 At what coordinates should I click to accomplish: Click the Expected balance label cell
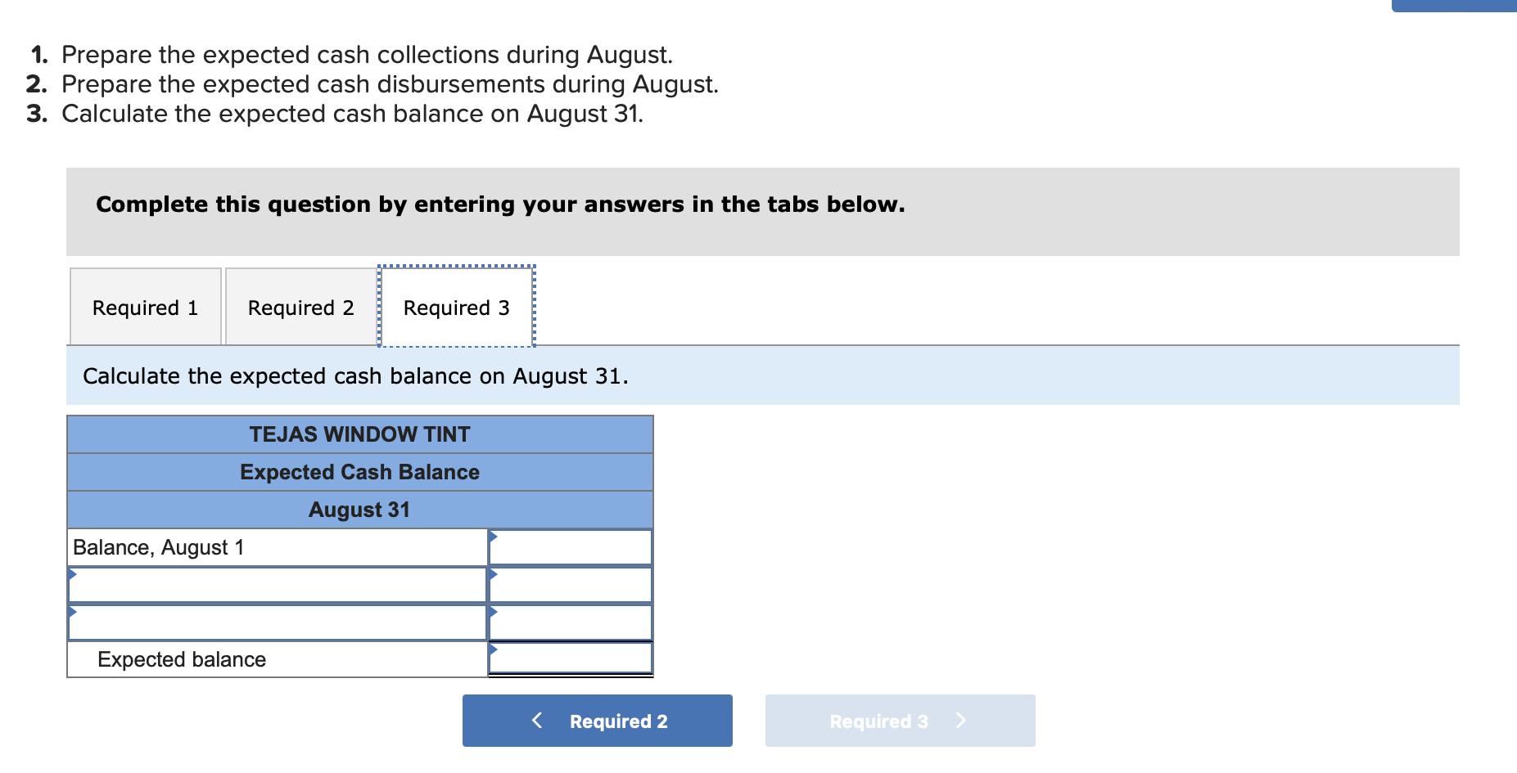[181, 659]
